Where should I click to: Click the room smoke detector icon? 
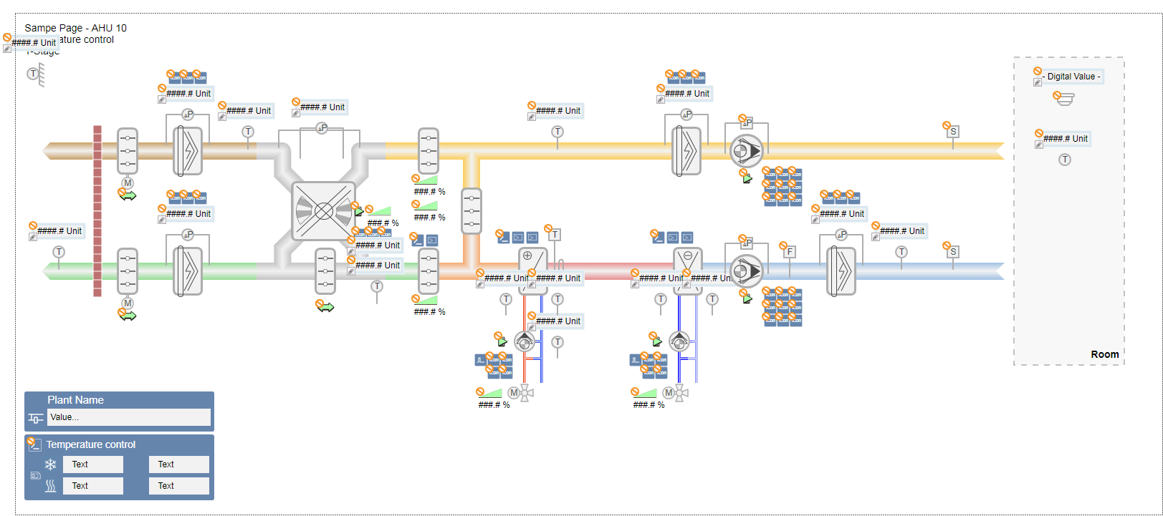tap(1065, 99)
